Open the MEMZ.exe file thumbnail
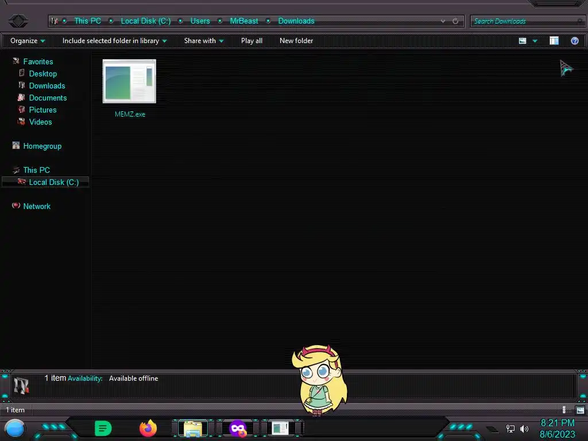 point(129,81)
